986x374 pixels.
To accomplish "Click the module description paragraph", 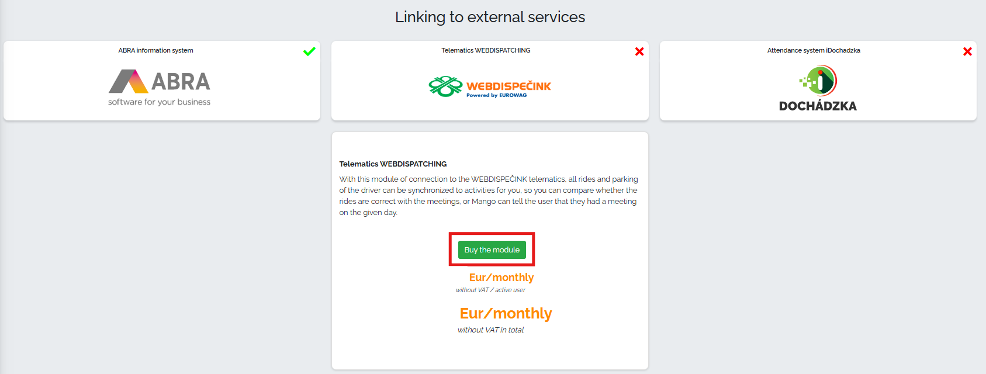I will point(489,196).
